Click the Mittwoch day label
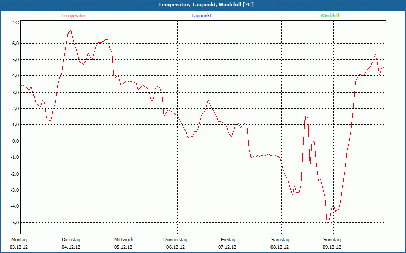 pyautogui.click(x=124, y=240)
